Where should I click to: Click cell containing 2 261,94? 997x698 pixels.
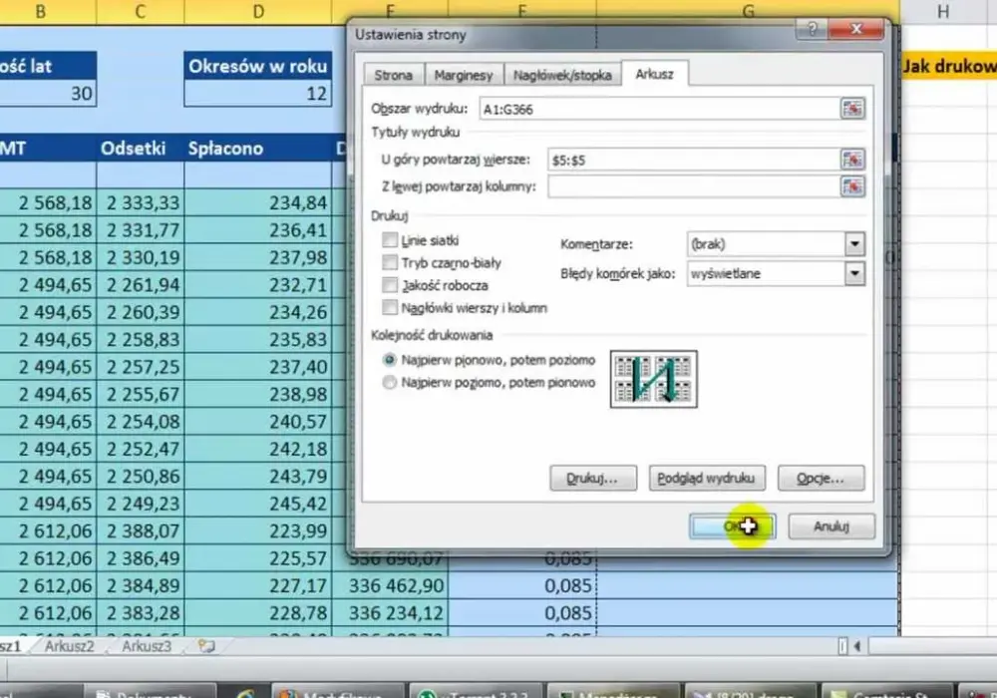140,285
